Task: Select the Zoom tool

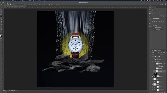Action: [x=1, y=32]
